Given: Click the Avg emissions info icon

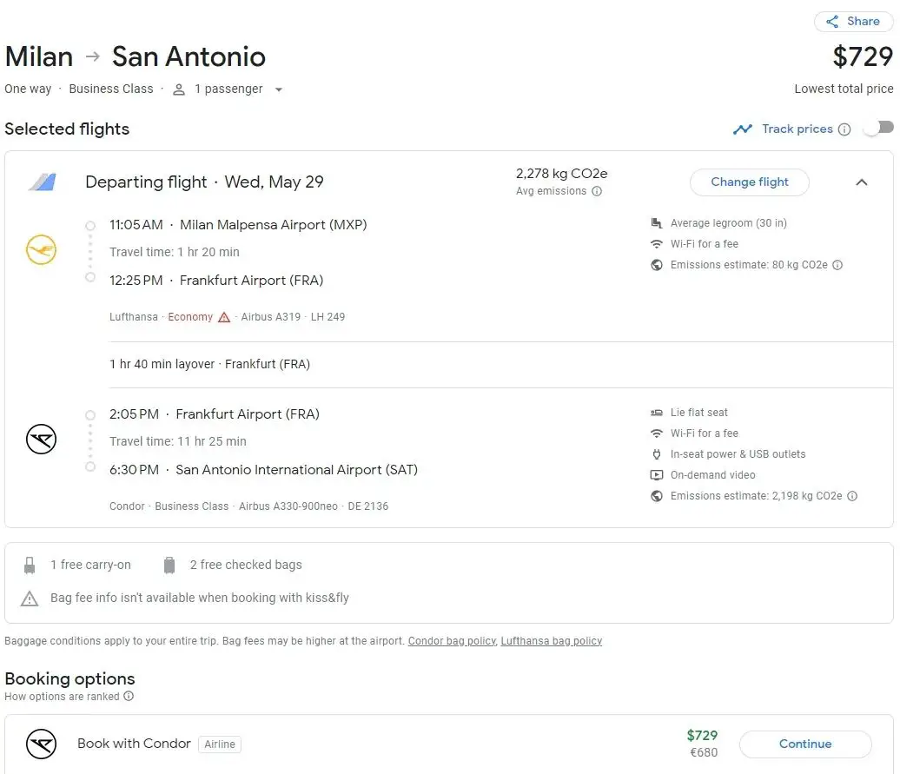Looking at the screenshot, I should (x=597, y=192).
